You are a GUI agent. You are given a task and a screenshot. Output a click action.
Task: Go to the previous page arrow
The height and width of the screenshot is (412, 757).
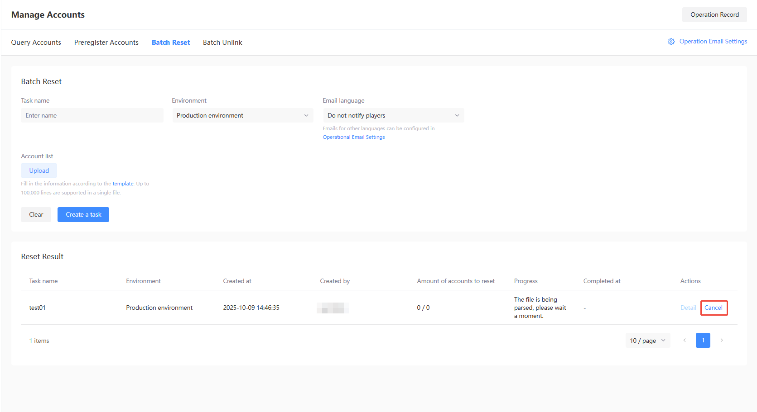click(685, 341)
